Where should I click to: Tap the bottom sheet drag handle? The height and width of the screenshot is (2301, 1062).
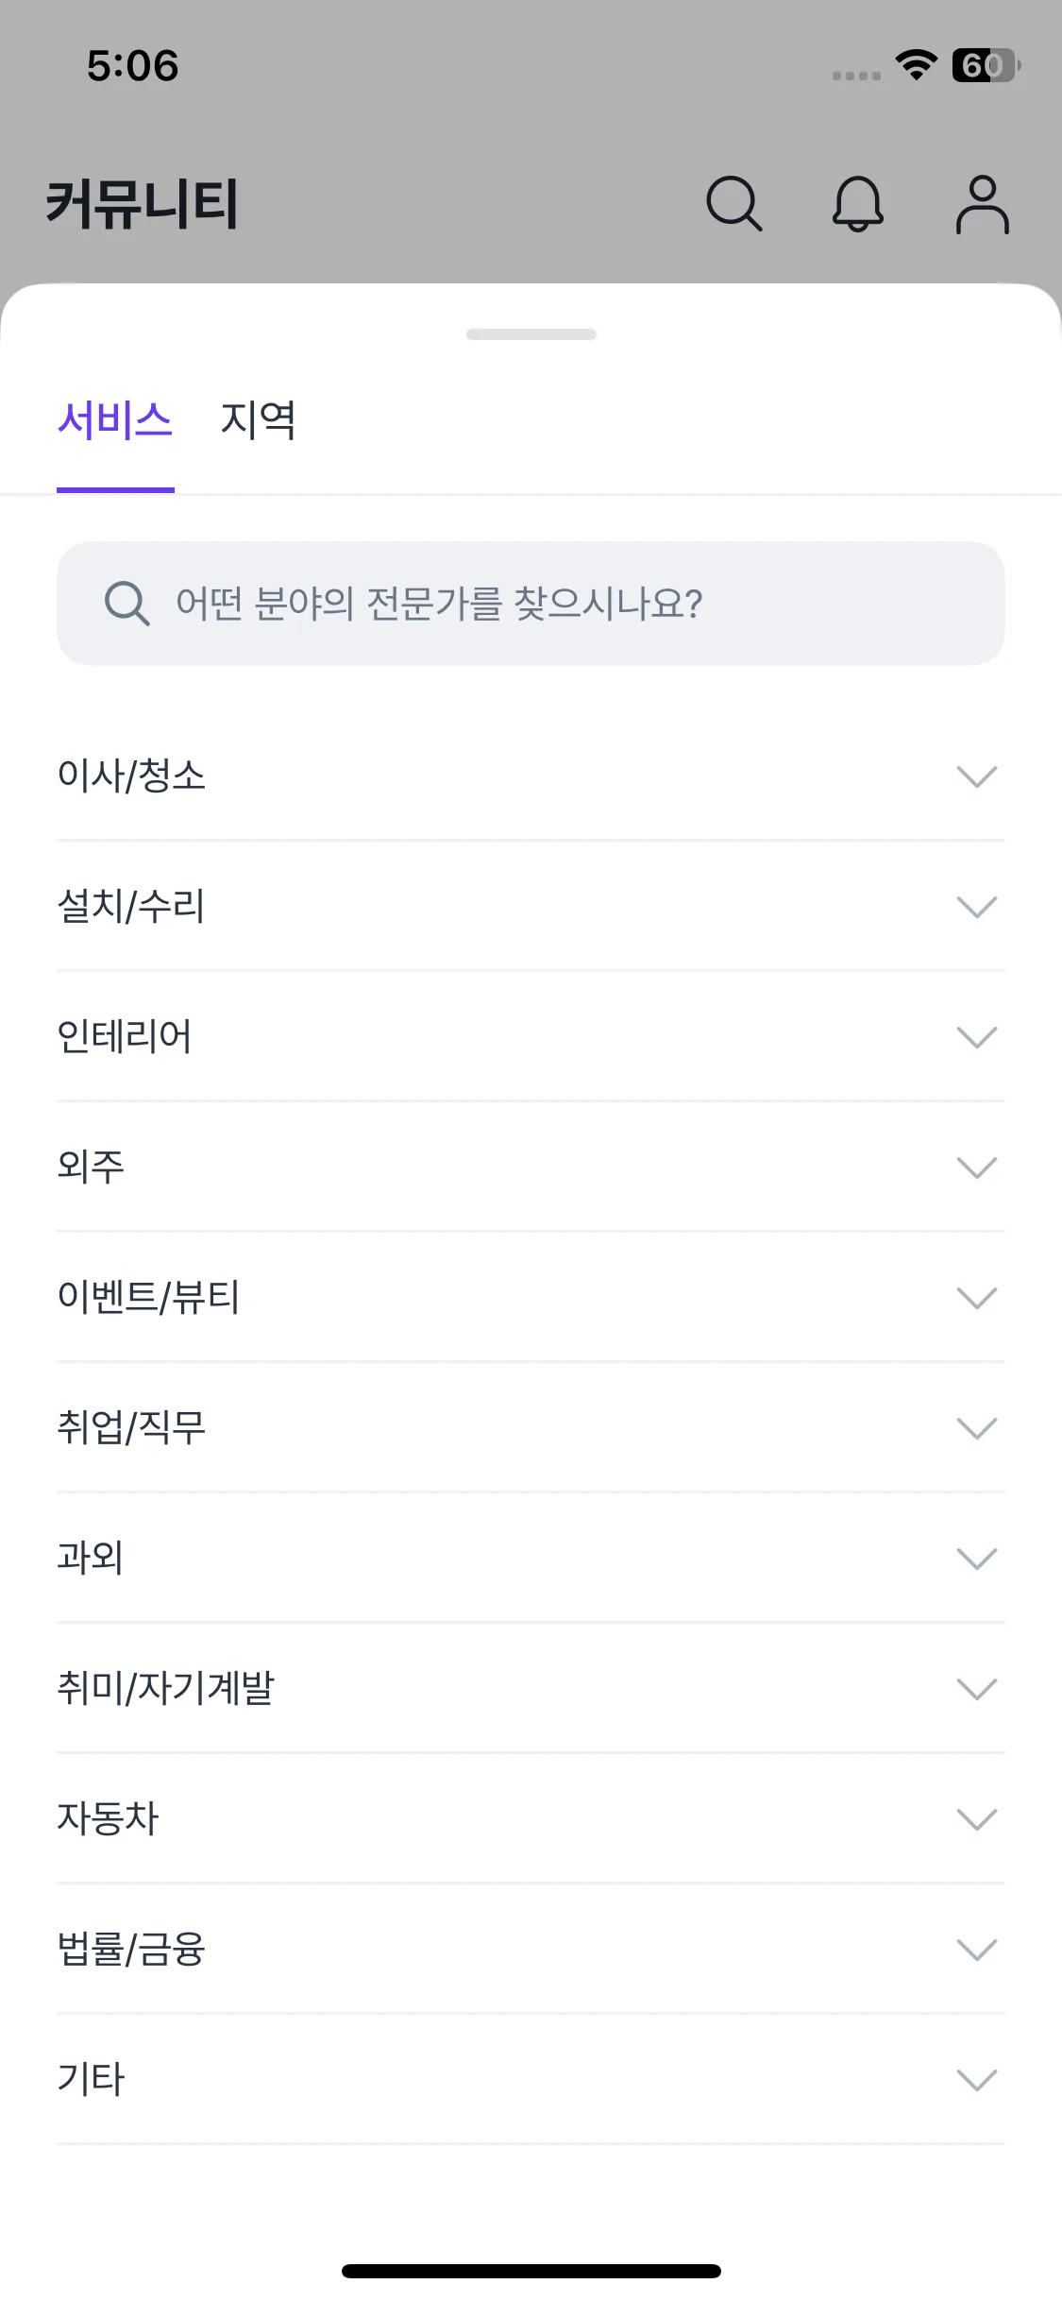pyautogui.click(x=531, y=334)
